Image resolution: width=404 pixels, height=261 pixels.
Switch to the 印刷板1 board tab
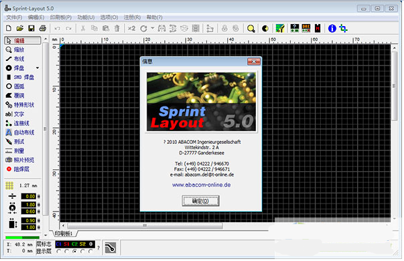[x=64, y=234]
